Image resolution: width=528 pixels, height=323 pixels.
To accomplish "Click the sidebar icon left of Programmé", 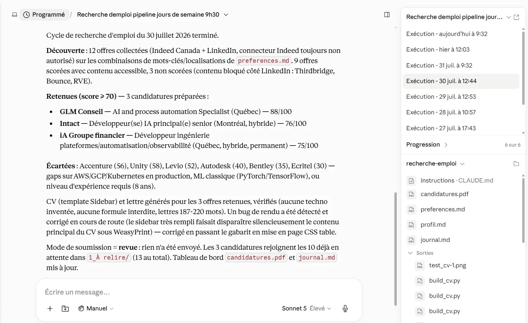I will point(15,15).
